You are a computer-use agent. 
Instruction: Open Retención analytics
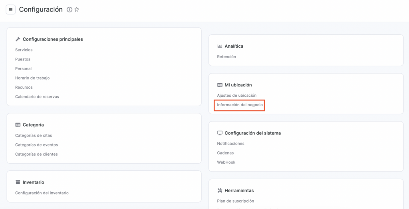[226, 57]
